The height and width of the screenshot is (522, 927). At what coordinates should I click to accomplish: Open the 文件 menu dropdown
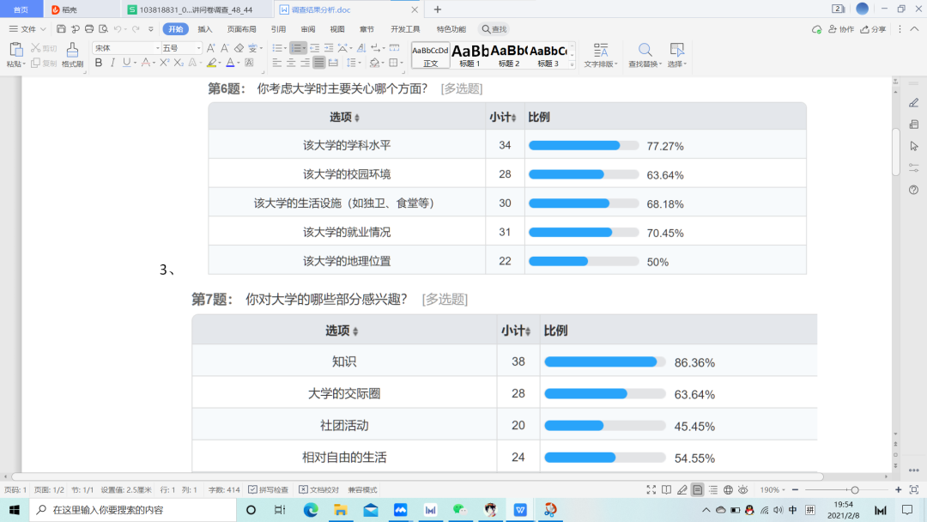point(28,29)
